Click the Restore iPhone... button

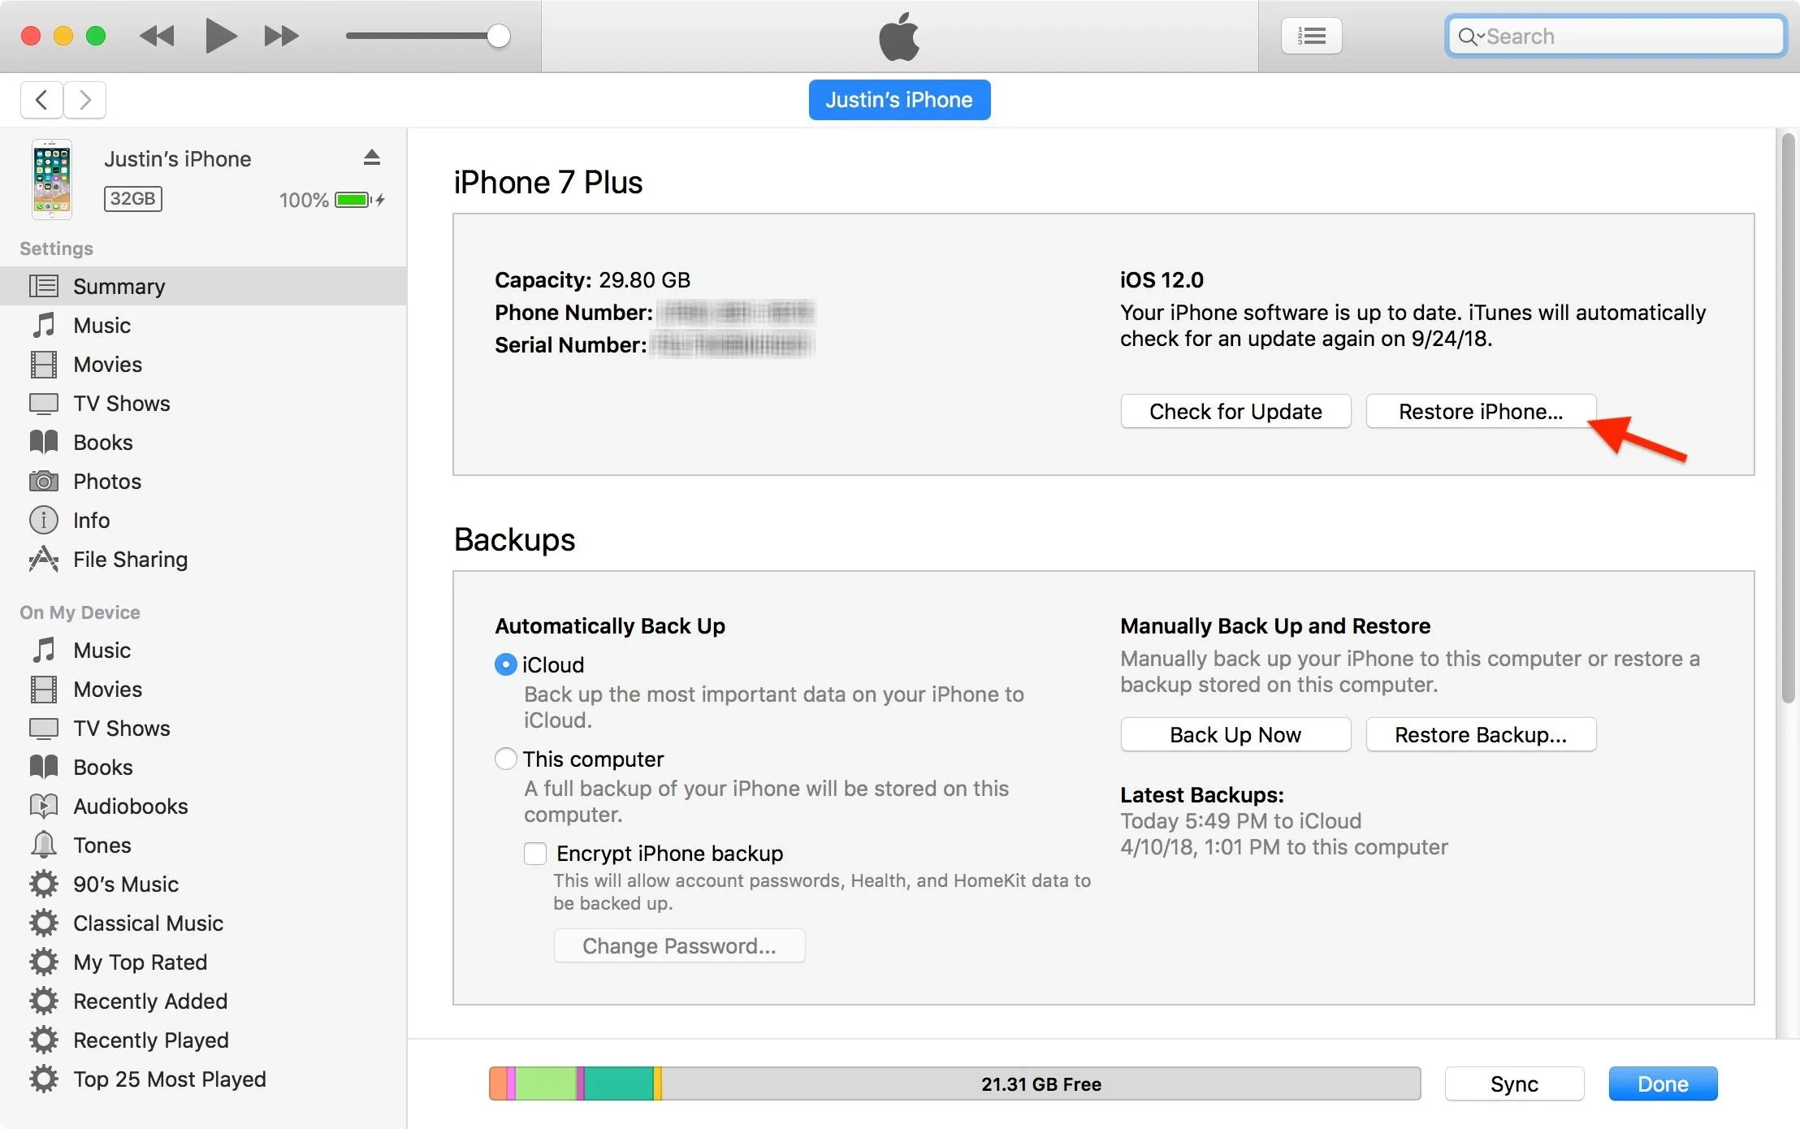(x=1480, y=412)
